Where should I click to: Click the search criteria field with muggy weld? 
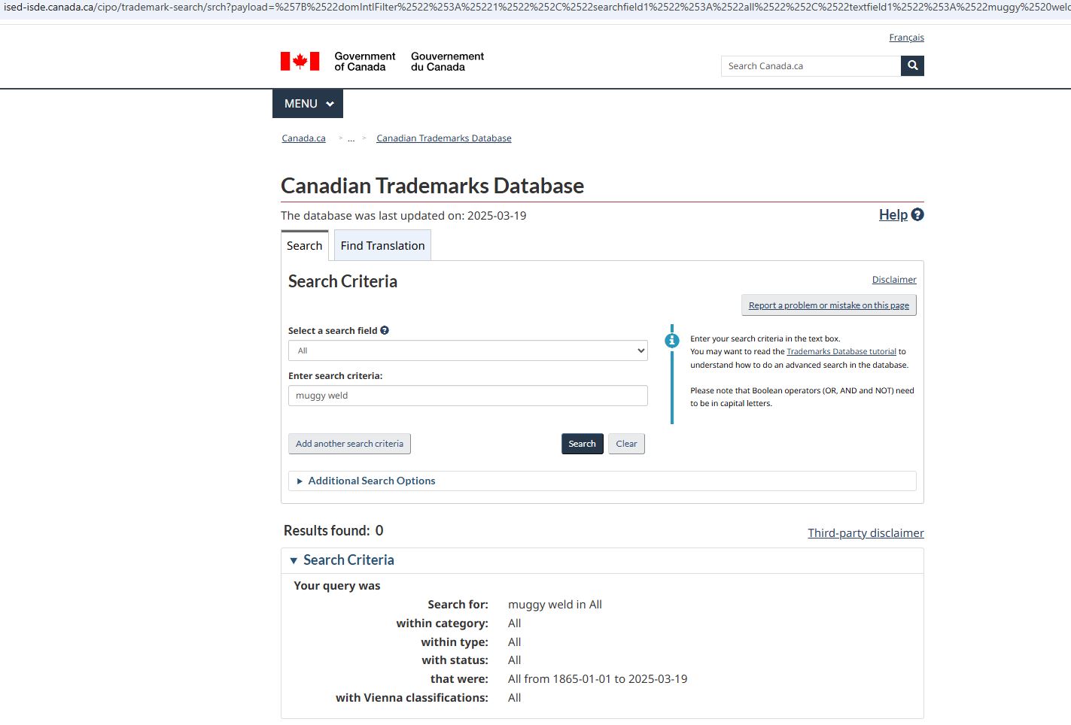coord(468,396)
